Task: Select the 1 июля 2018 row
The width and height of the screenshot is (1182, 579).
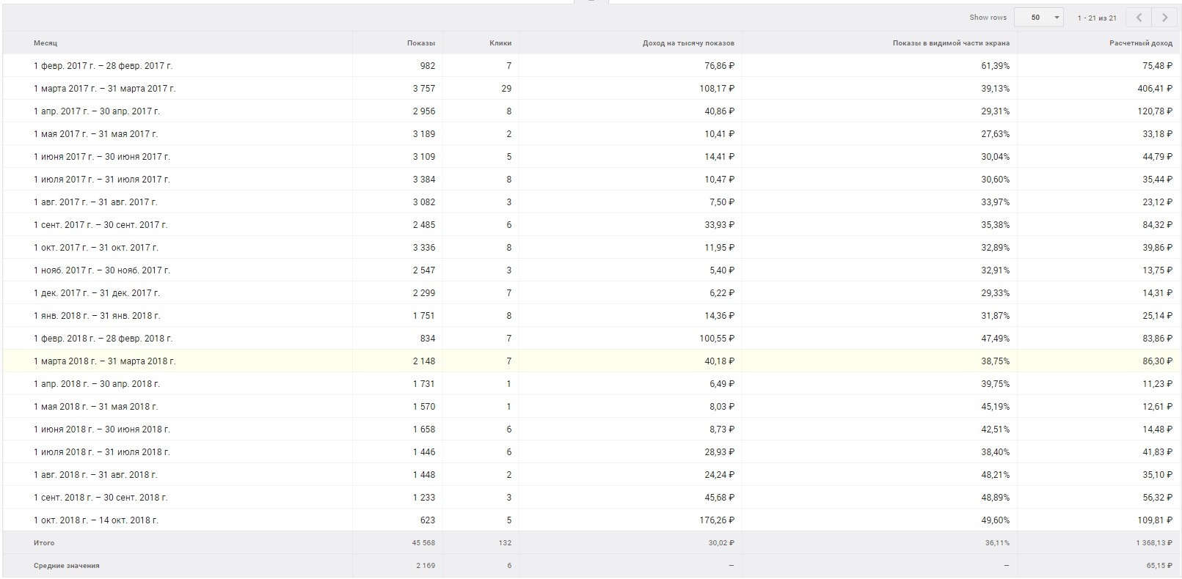Action: 101,452
